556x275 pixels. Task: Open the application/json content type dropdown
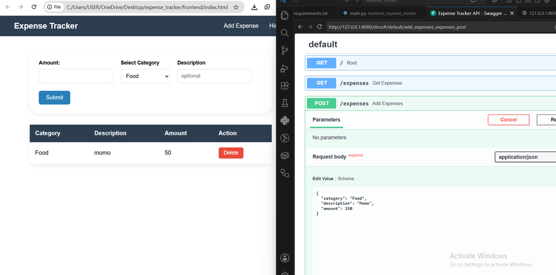click(x=525, y=157)
